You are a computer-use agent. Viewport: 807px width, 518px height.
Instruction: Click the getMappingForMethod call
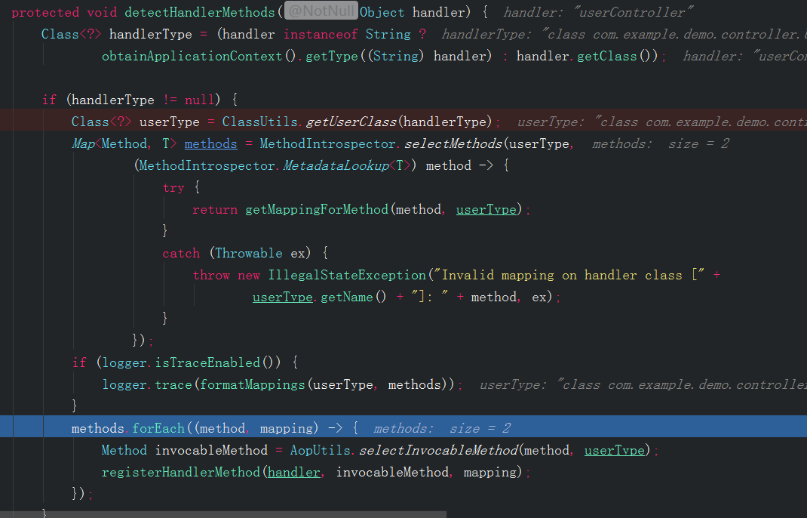point(317,210)
